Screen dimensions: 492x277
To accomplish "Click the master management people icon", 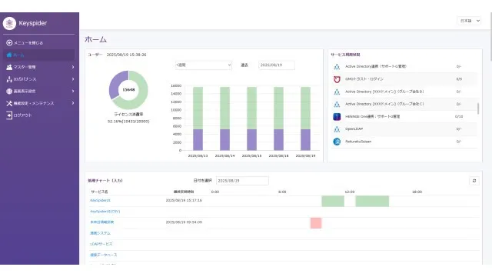I will [9, 67].
